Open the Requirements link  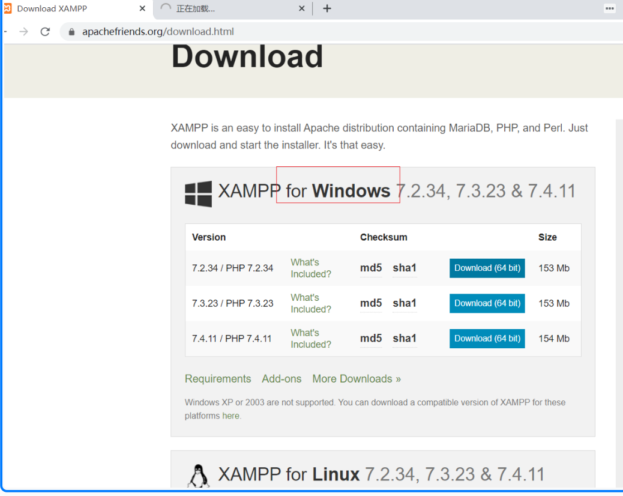pyautogui.click(x=218, y=379)
